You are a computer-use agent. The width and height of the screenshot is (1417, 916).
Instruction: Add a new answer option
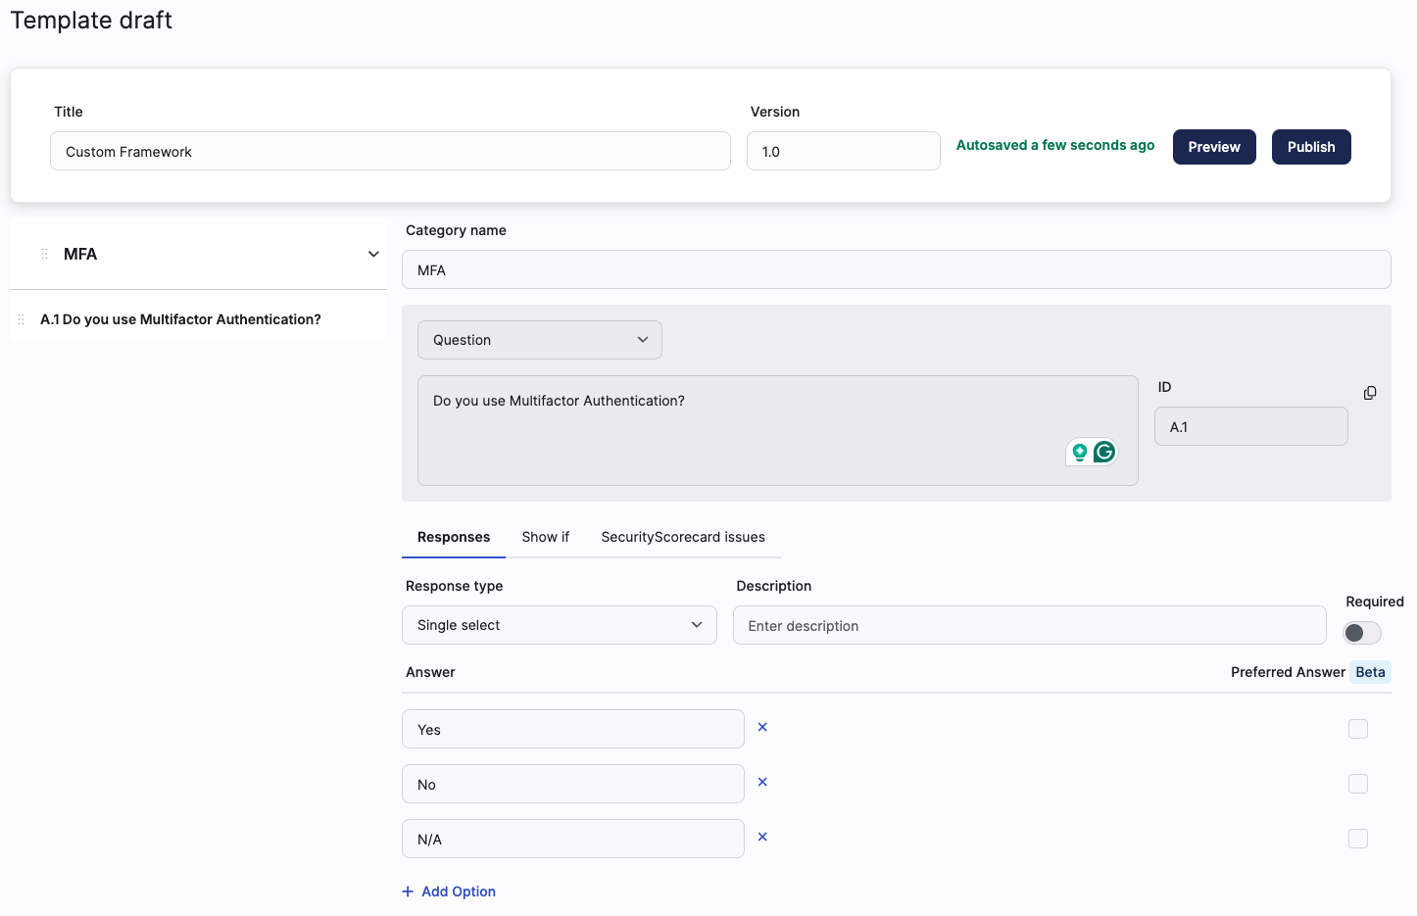point(449,892)
